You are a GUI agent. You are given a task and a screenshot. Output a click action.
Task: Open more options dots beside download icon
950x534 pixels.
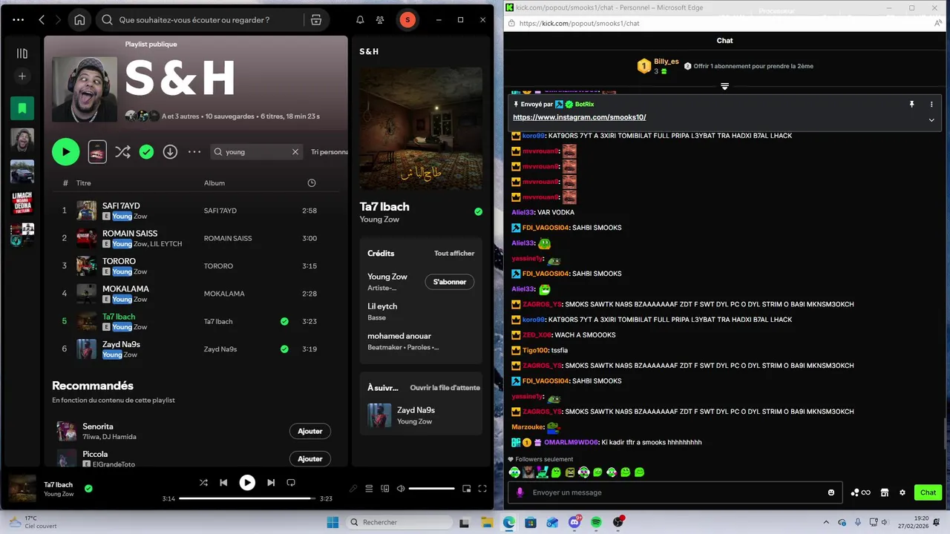[x=194, y=151]
